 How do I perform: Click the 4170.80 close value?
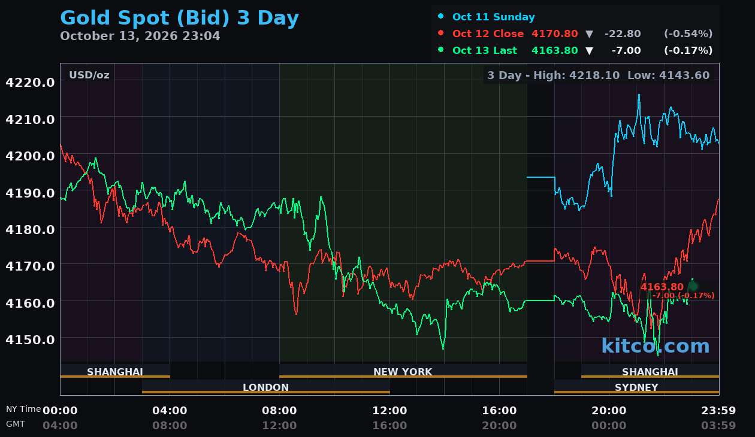click(x=555, y=34)
